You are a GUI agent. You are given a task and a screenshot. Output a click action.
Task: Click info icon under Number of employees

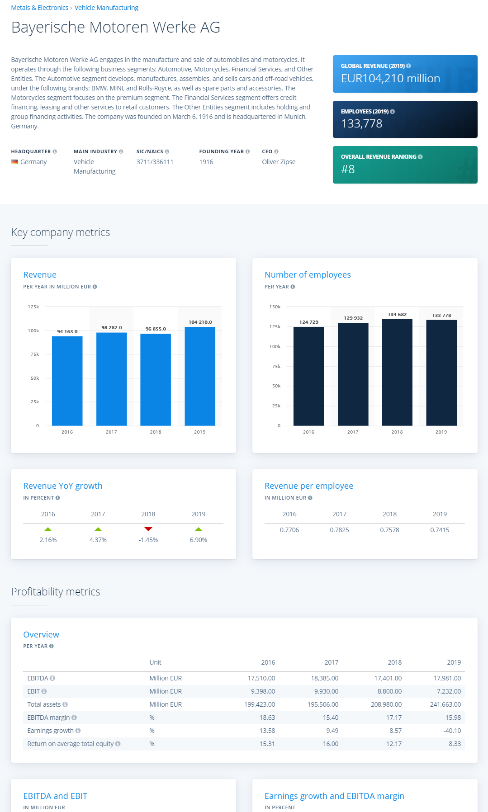293,287
